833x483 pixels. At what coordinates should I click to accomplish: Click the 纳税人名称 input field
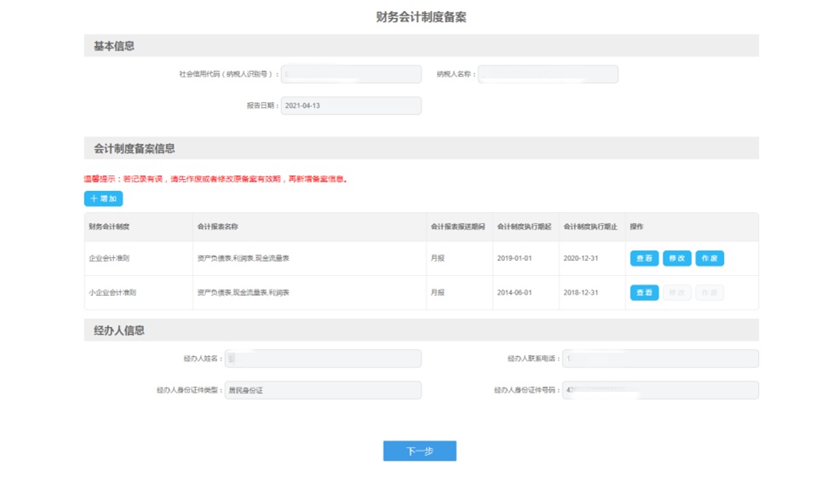(548, 74)
